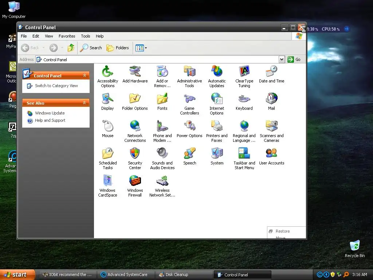
Task: Click the Address bar field
Action: click(160, 59)
